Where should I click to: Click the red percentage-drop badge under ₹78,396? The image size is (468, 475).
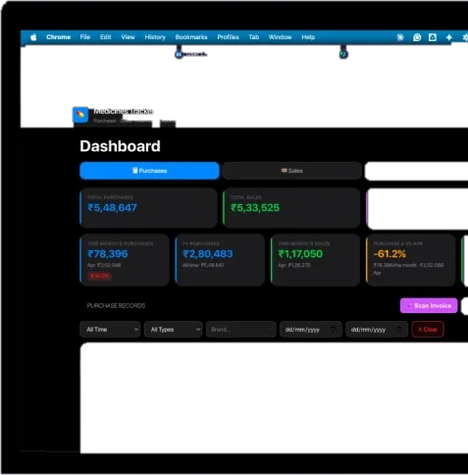(x=99, y=276)
